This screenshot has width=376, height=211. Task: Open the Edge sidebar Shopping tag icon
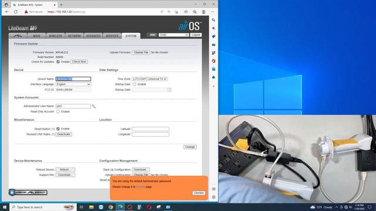[x=213, y=36]
